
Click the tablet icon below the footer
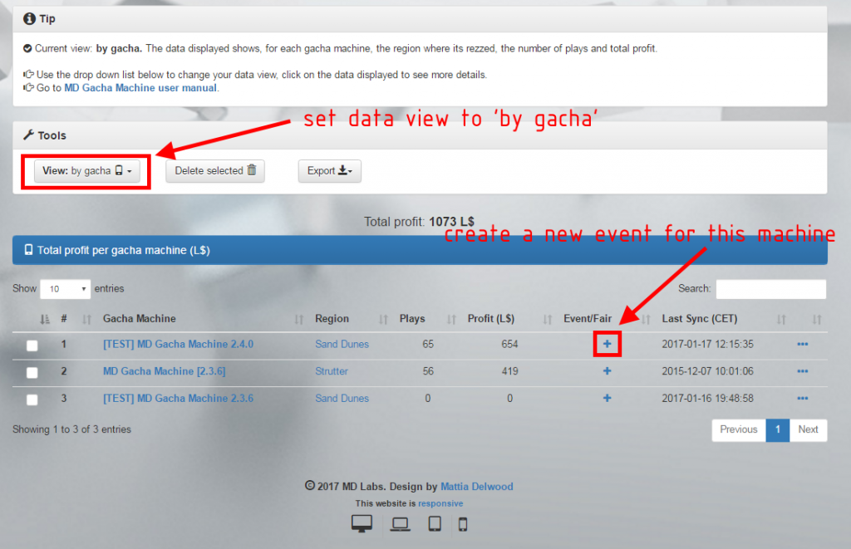tap(433, 523)
